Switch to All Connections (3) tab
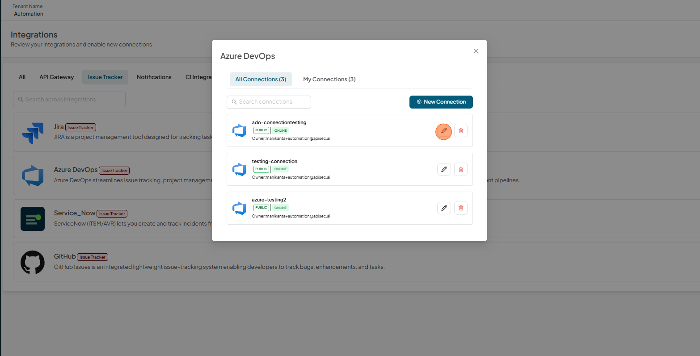 pos(261,79)
